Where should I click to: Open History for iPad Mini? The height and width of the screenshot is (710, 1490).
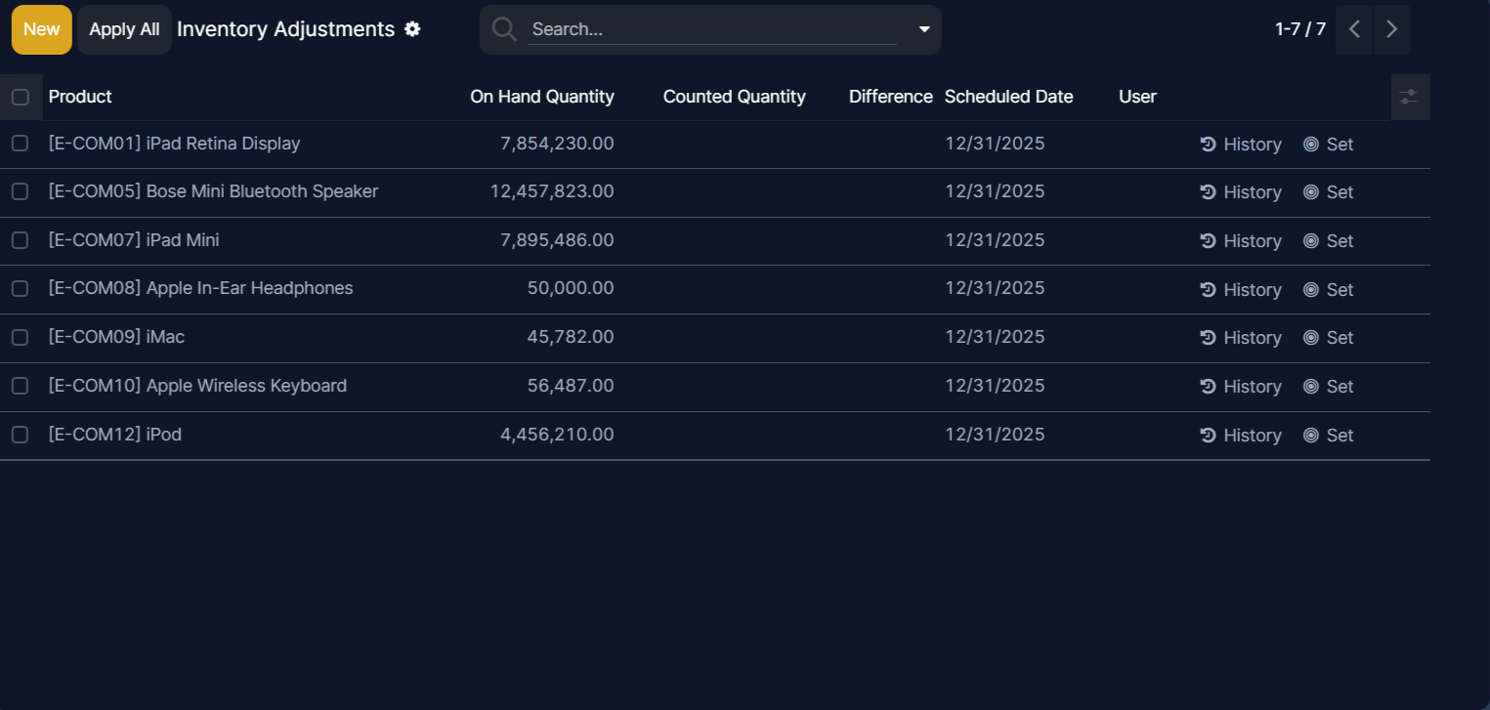(x=1241, y=241)
